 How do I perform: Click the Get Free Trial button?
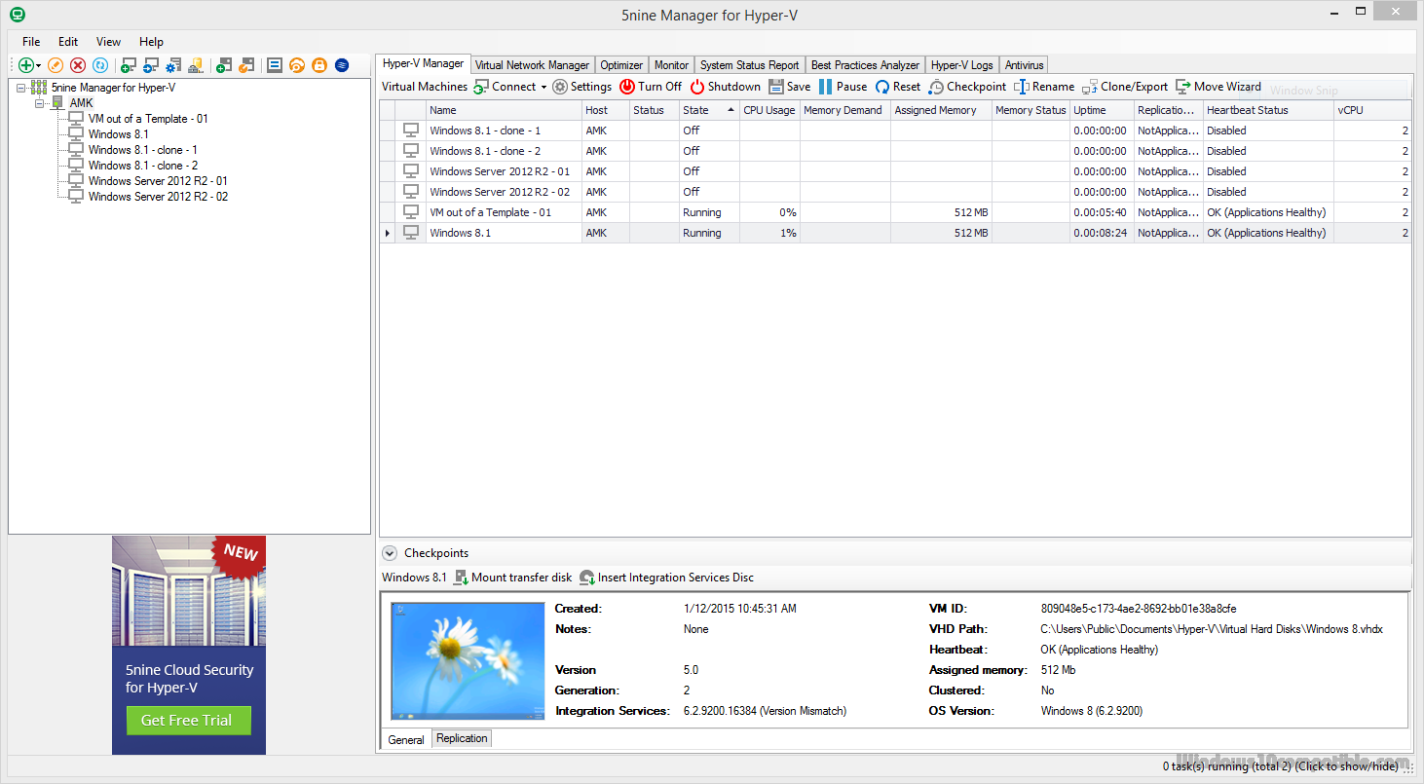tap(187, 721)
